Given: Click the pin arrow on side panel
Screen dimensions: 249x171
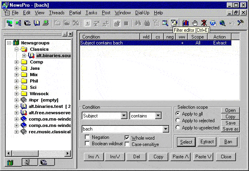Looking at the screenshot, I should pos(64,34).
